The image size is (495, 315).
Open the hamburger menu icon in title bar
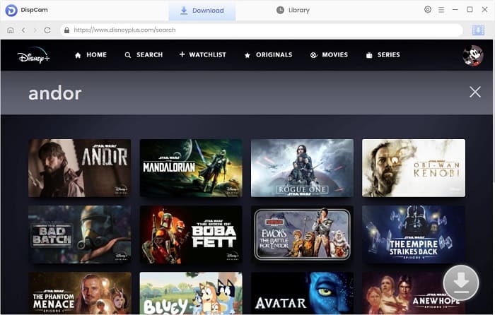[x=441, y=10]
